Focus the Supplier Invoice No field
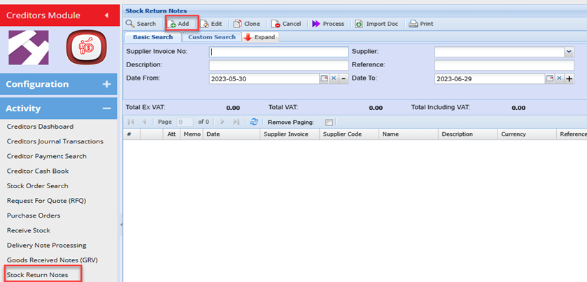 coord(278,52)
